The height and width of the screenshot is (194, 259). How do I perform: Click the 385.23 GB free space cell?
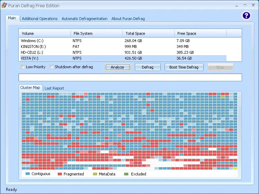[x=185, y=52]
